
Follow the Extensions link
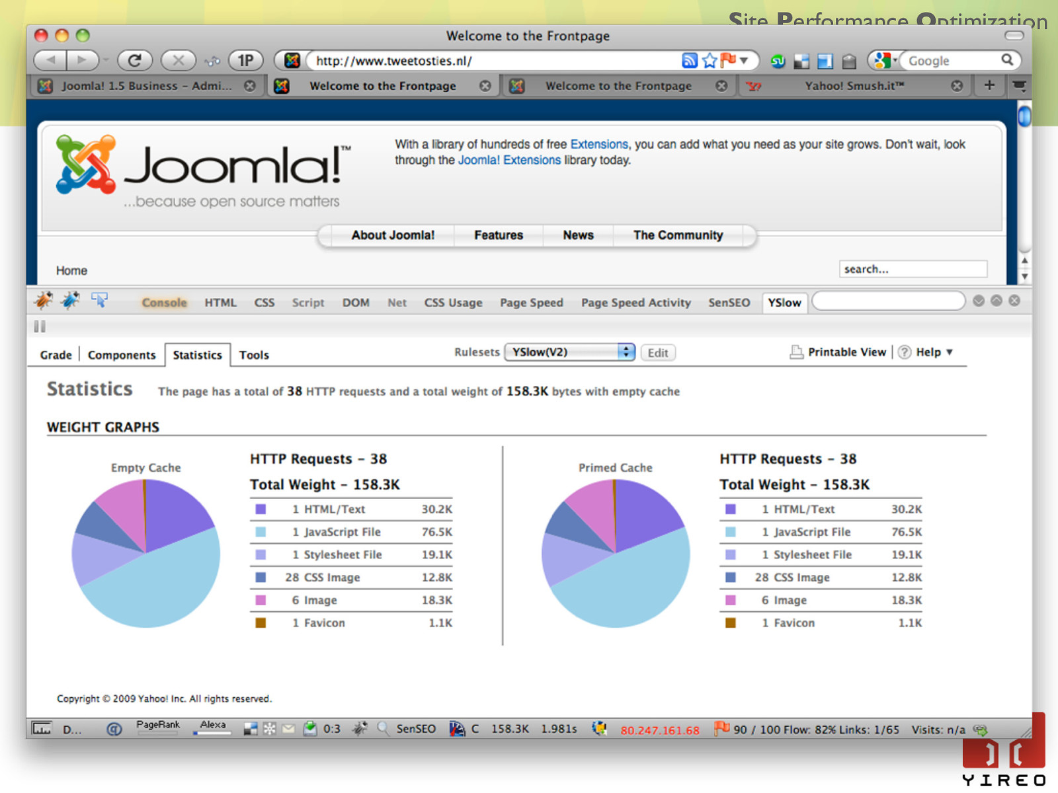point(599,144)
